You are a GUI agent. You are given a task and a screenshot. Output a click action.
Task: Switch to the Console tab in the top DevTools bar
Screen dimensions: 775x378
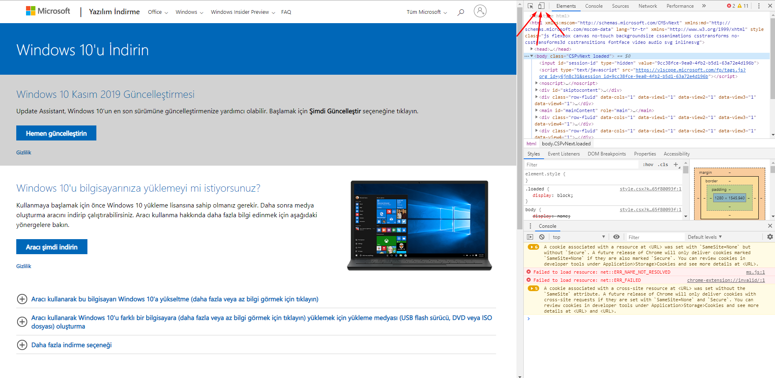pyautogui.click(x=594, y=6)
